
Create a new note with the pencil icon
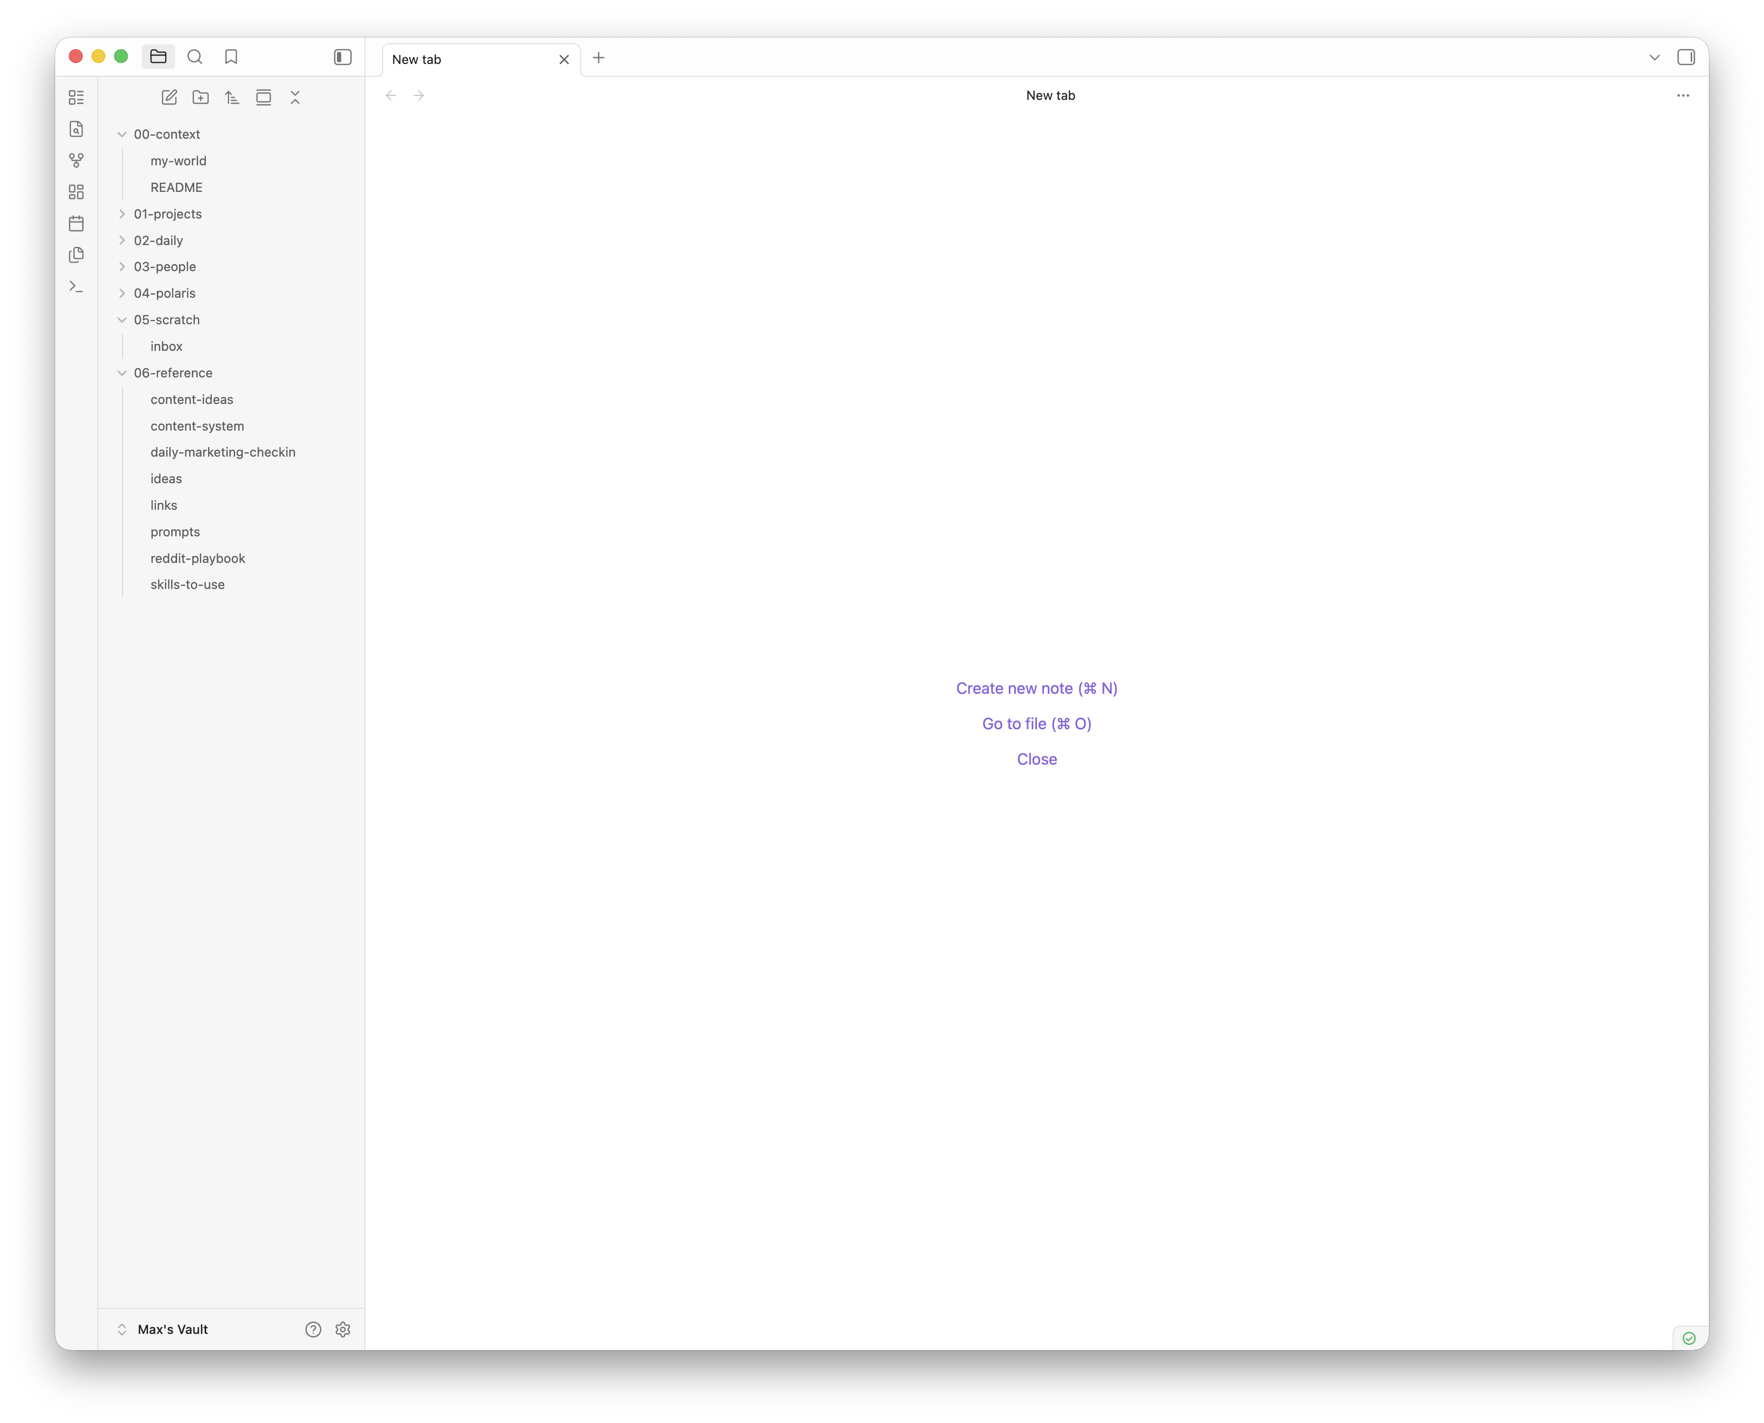(169, 97)
